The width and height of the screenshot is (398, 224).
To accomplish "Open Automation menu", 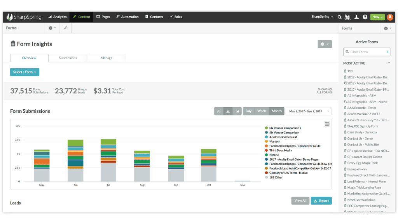I will point(127,17).
